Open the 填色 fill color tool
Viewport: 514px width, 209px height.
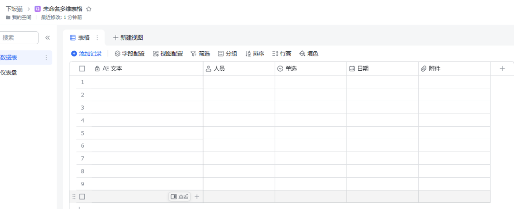(x=309, y=54)
